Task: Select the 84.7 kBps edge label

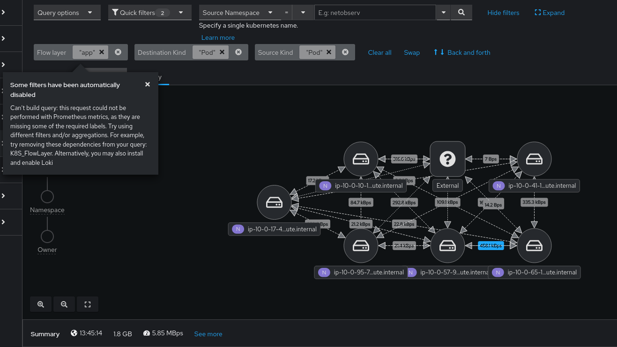Action: point(361,203)
